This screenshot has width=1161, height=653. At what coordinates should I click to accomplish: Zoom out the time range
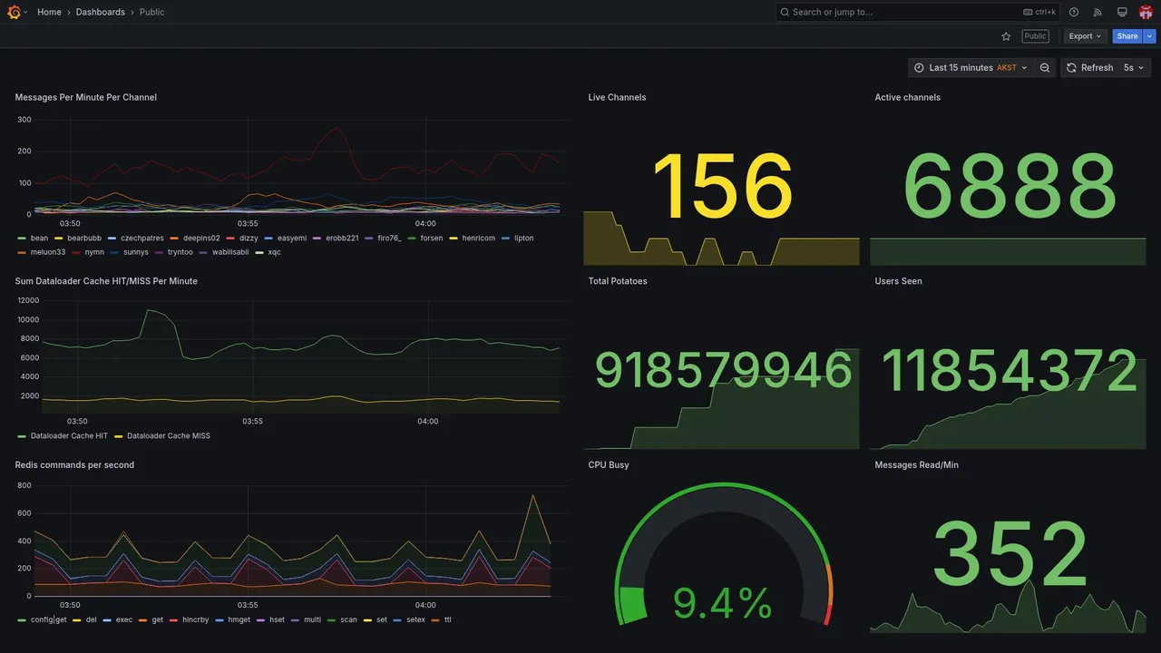pos(1045,68)
